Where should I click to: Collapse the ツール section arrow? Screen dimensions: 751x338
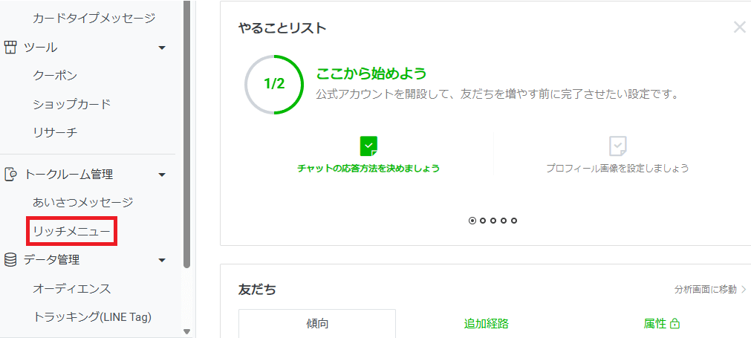162,48
